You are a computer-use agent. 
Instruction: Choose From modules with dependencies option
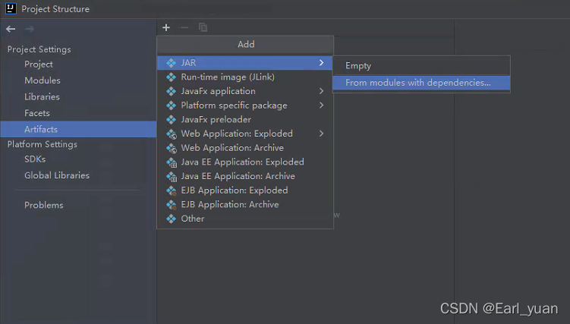(417, 83)
